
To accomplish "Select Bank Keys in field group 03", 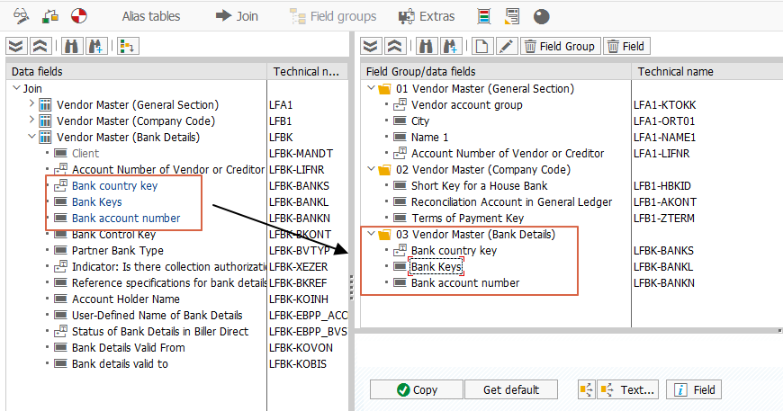I will (x=436, y=267).
